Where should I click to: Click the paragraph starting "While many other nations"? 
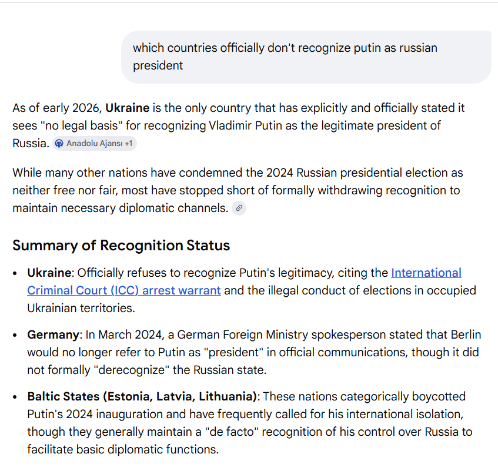click(x=235, y=190)
